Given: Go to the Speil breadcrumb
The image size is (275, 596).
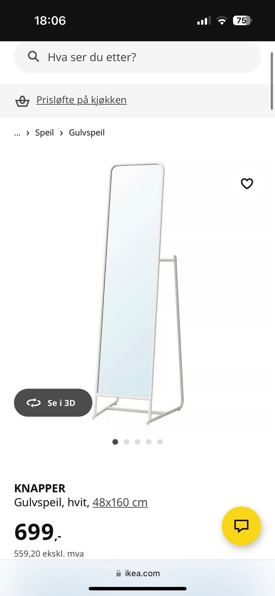Looking at the screenshot, I should coord(44,133).
